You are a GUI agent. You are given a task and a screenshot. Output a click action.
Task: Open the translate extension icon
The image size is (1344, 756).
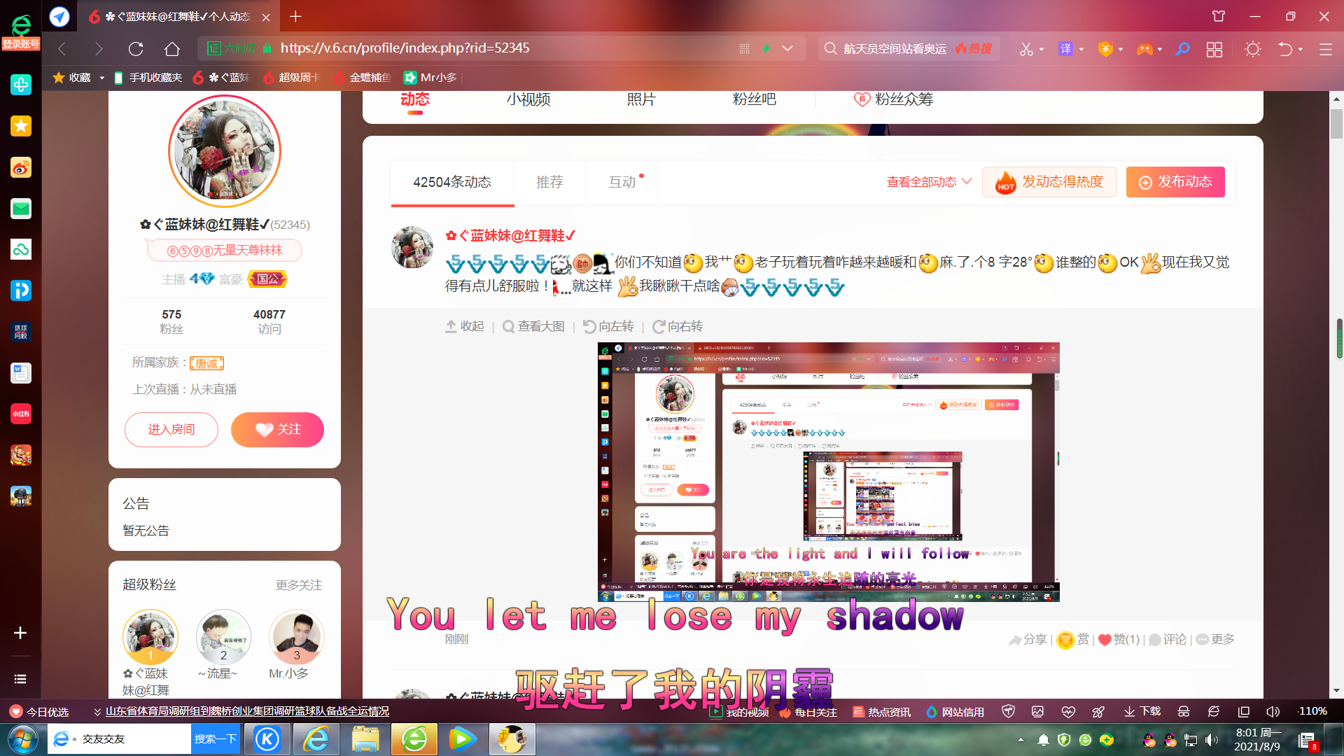click(1065, 49)
